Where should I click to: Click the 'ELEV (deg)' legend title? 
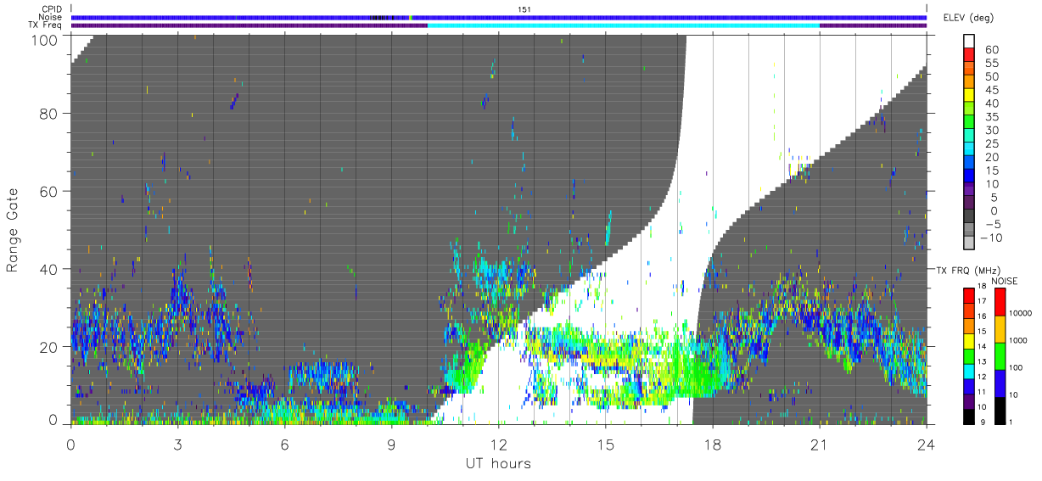969,18
